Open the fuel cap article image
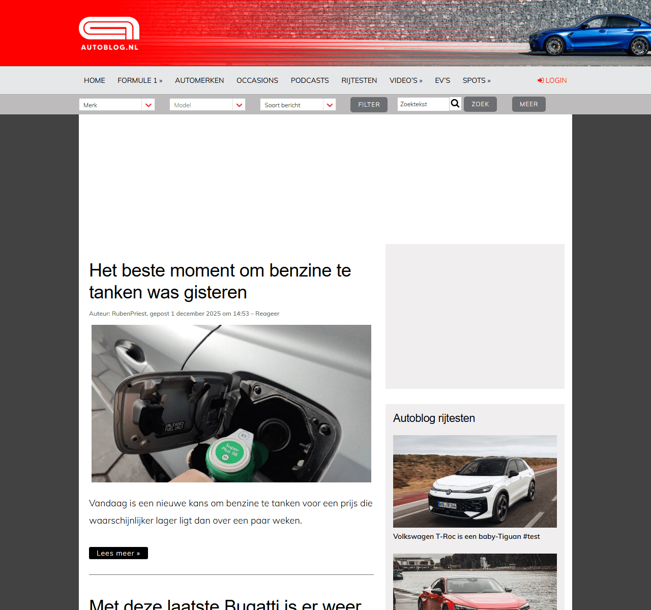 (231, 404)
